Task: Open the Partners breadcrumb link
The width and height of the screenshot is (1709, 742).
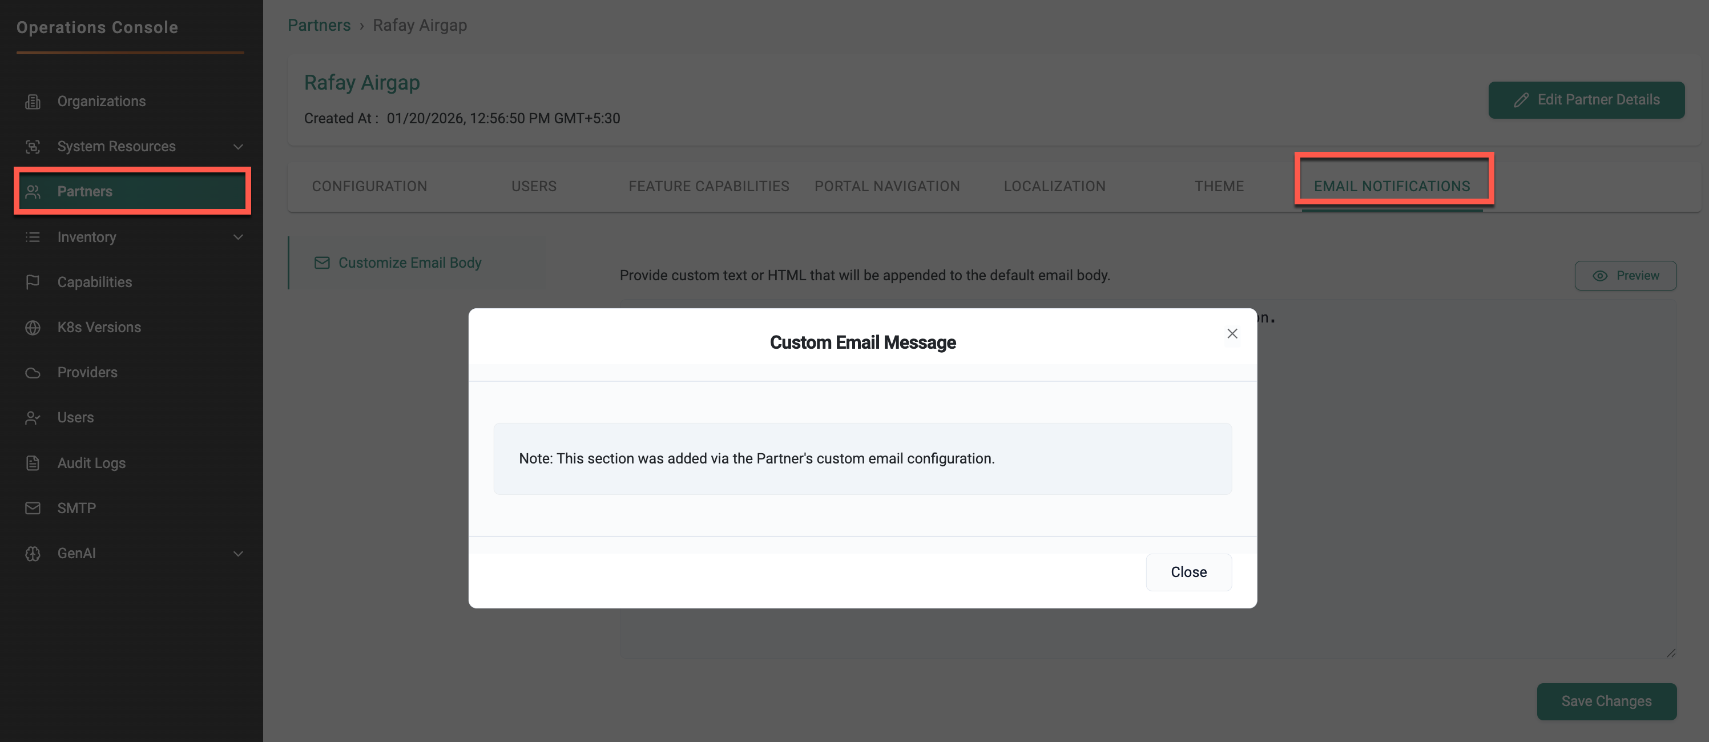Action: point(319,25)
